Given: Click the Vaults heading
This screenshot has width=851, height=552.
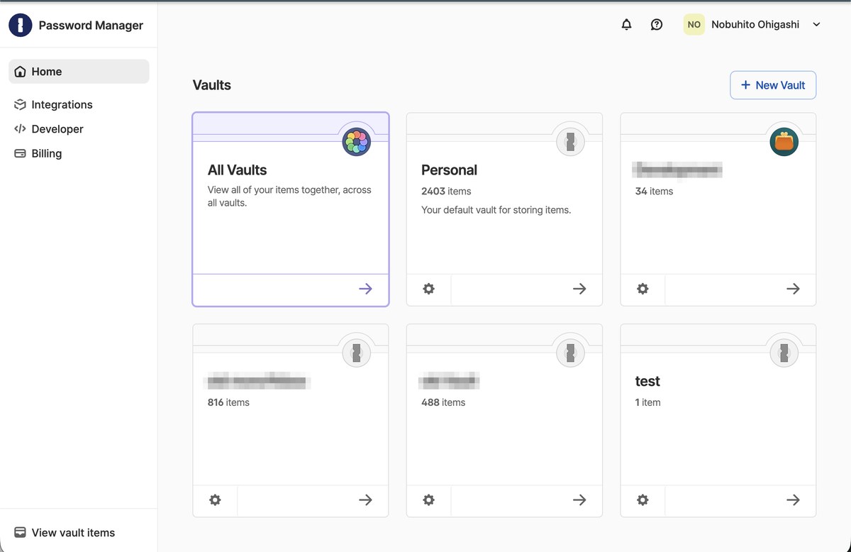Looking at the screenshot, I should [x=212, y=85].
